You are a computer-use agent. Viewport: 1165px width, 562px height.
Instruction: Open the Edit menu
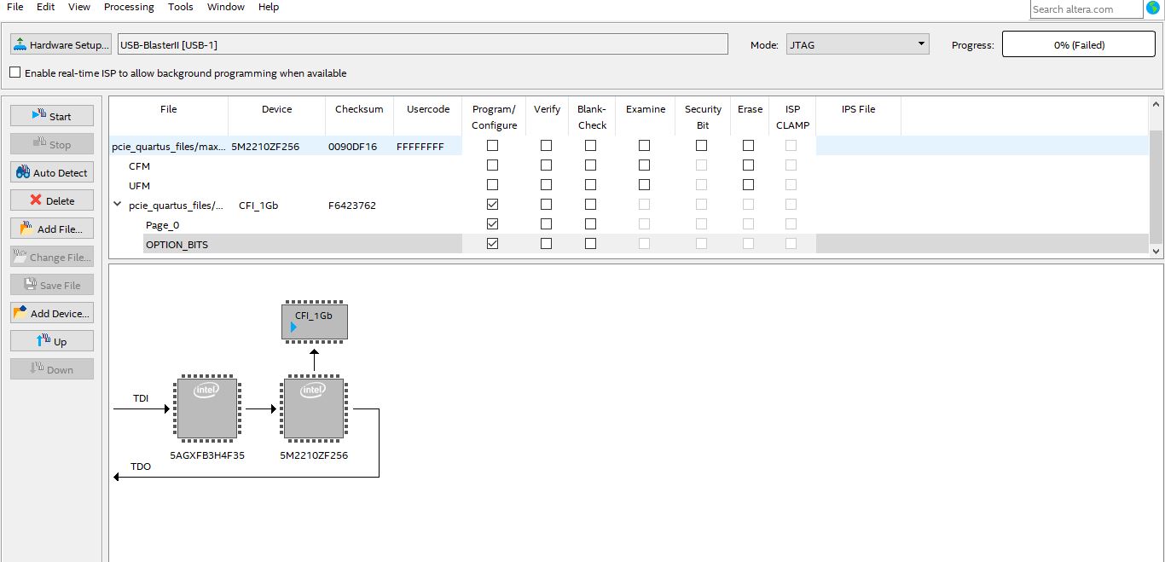(46, 7)
